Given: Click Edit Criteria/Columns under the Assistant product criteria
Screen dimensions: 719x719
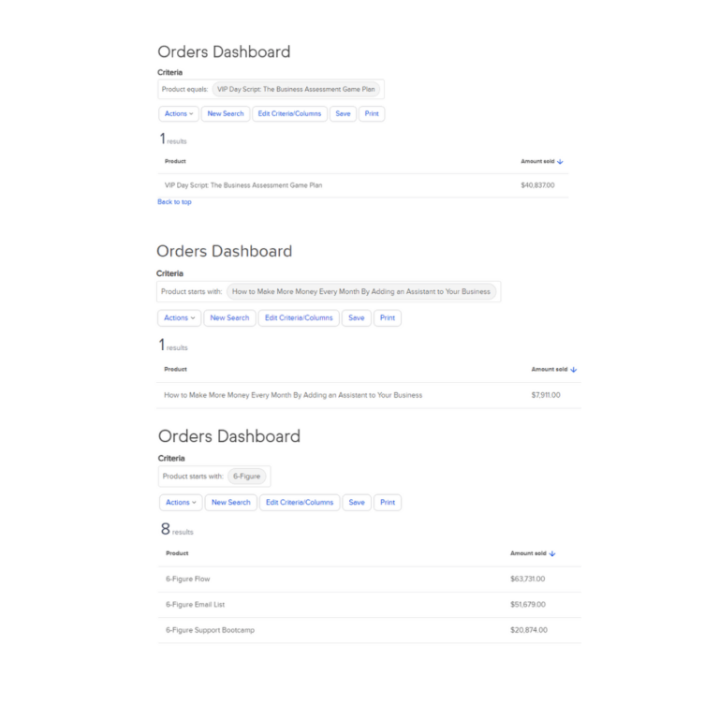Looking at the screenshot, I should pos(299,318).
